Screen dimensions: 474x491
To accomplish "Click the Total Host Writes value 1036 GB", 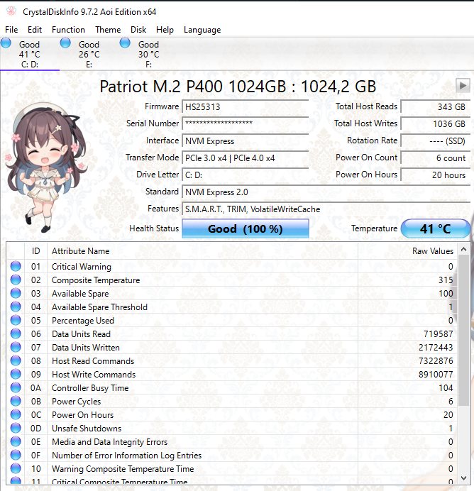I will (436, 123).
